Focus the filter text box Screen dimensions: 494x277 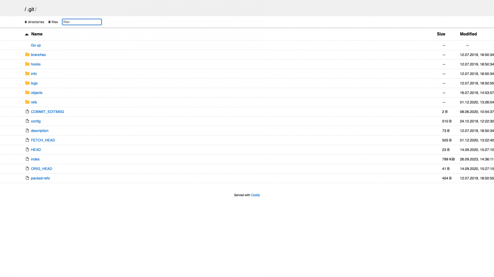tap(82, 22)
